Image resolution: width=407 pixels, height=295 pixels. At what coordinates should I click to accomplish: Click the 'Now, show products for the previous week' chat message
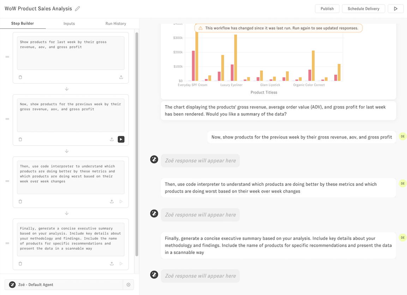(301, 137)
